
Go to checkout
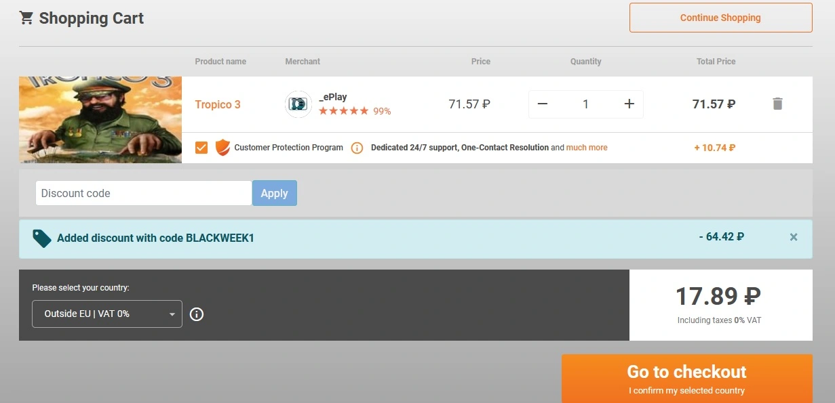coord(686,379)
